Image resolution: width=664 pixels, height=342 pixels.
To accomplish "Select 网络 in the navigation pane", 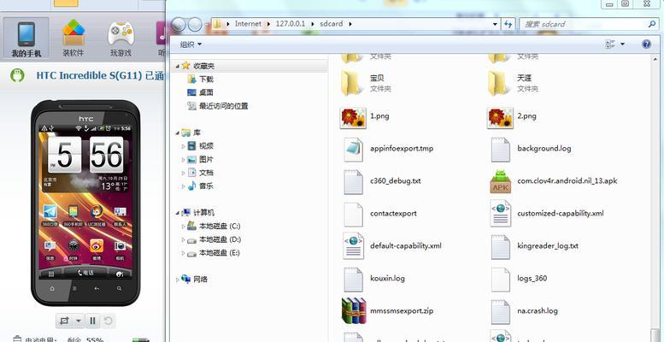I will 200,280.
